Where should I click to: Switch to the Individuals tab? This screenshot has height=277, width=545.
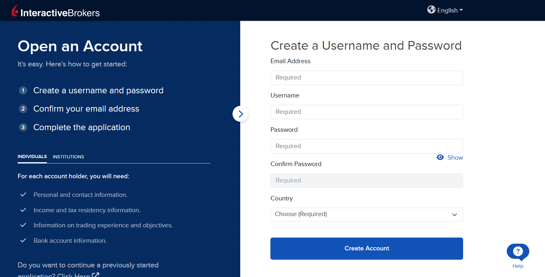[32, 156]
